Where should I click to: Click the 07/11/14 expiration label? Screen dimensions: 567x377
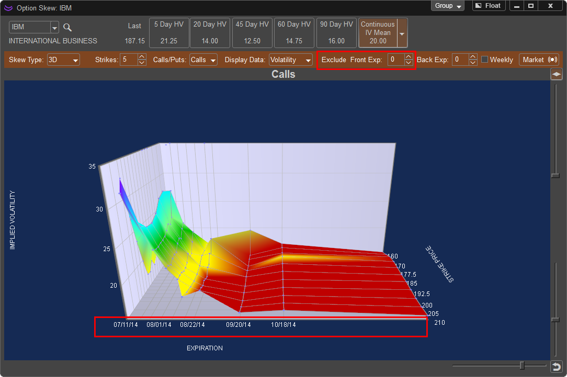(126, 325)
